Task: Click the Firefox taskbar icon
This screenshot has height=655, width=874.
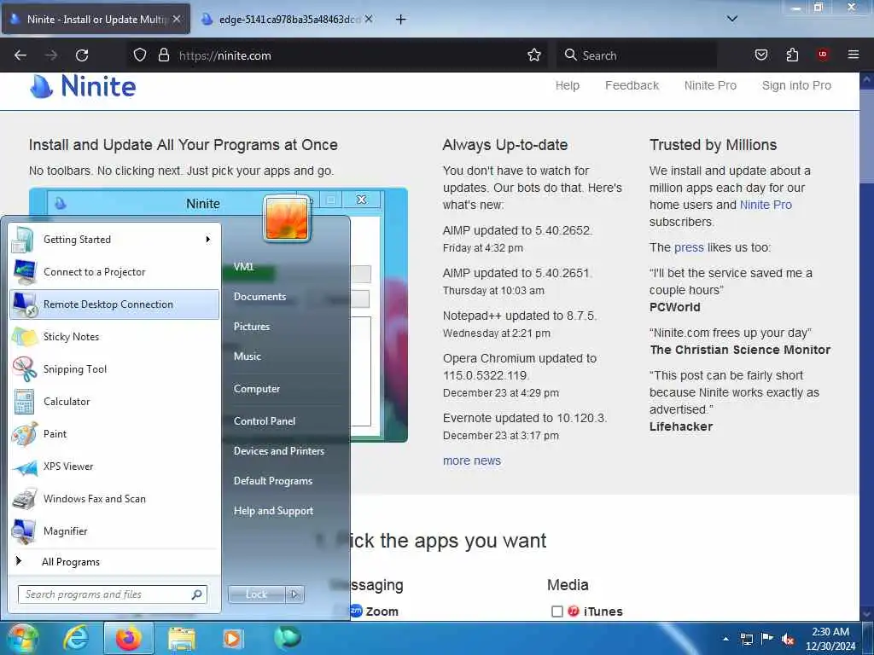Action: (129, 638)
